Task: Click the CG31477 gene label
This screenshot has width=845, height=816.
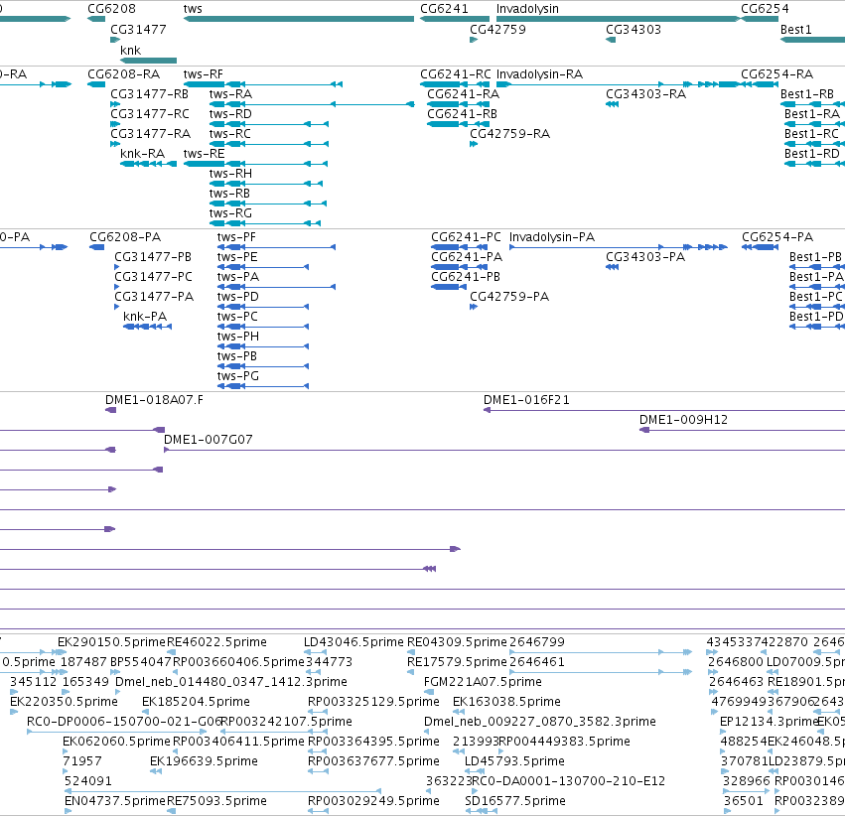Action: pyautogui.click(x=138, y=29)
